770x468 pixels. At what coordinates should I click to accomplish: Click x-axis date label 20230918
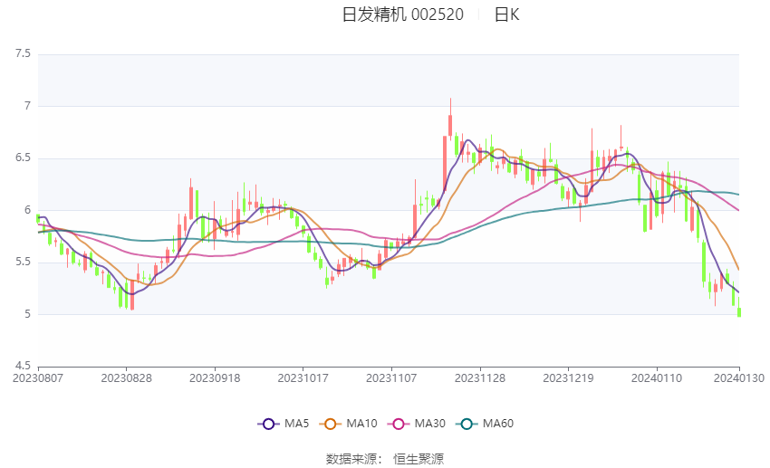[215, 378]
